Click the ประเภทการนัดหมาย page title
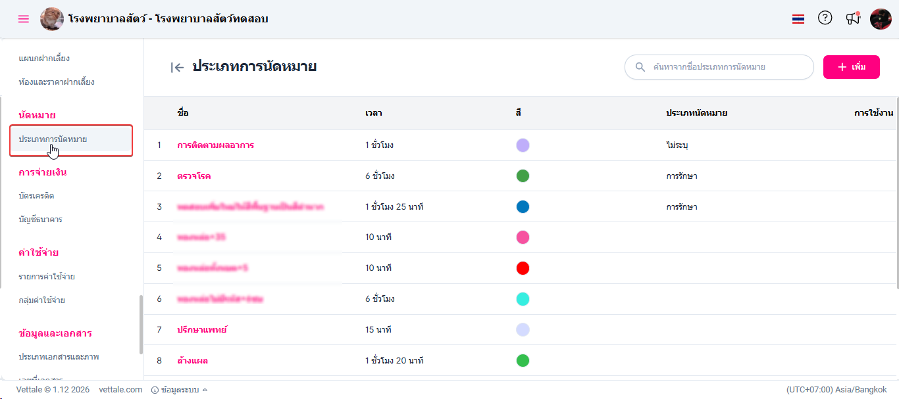Viewport: 899px width, 399px height. click(x=255, y=66)
